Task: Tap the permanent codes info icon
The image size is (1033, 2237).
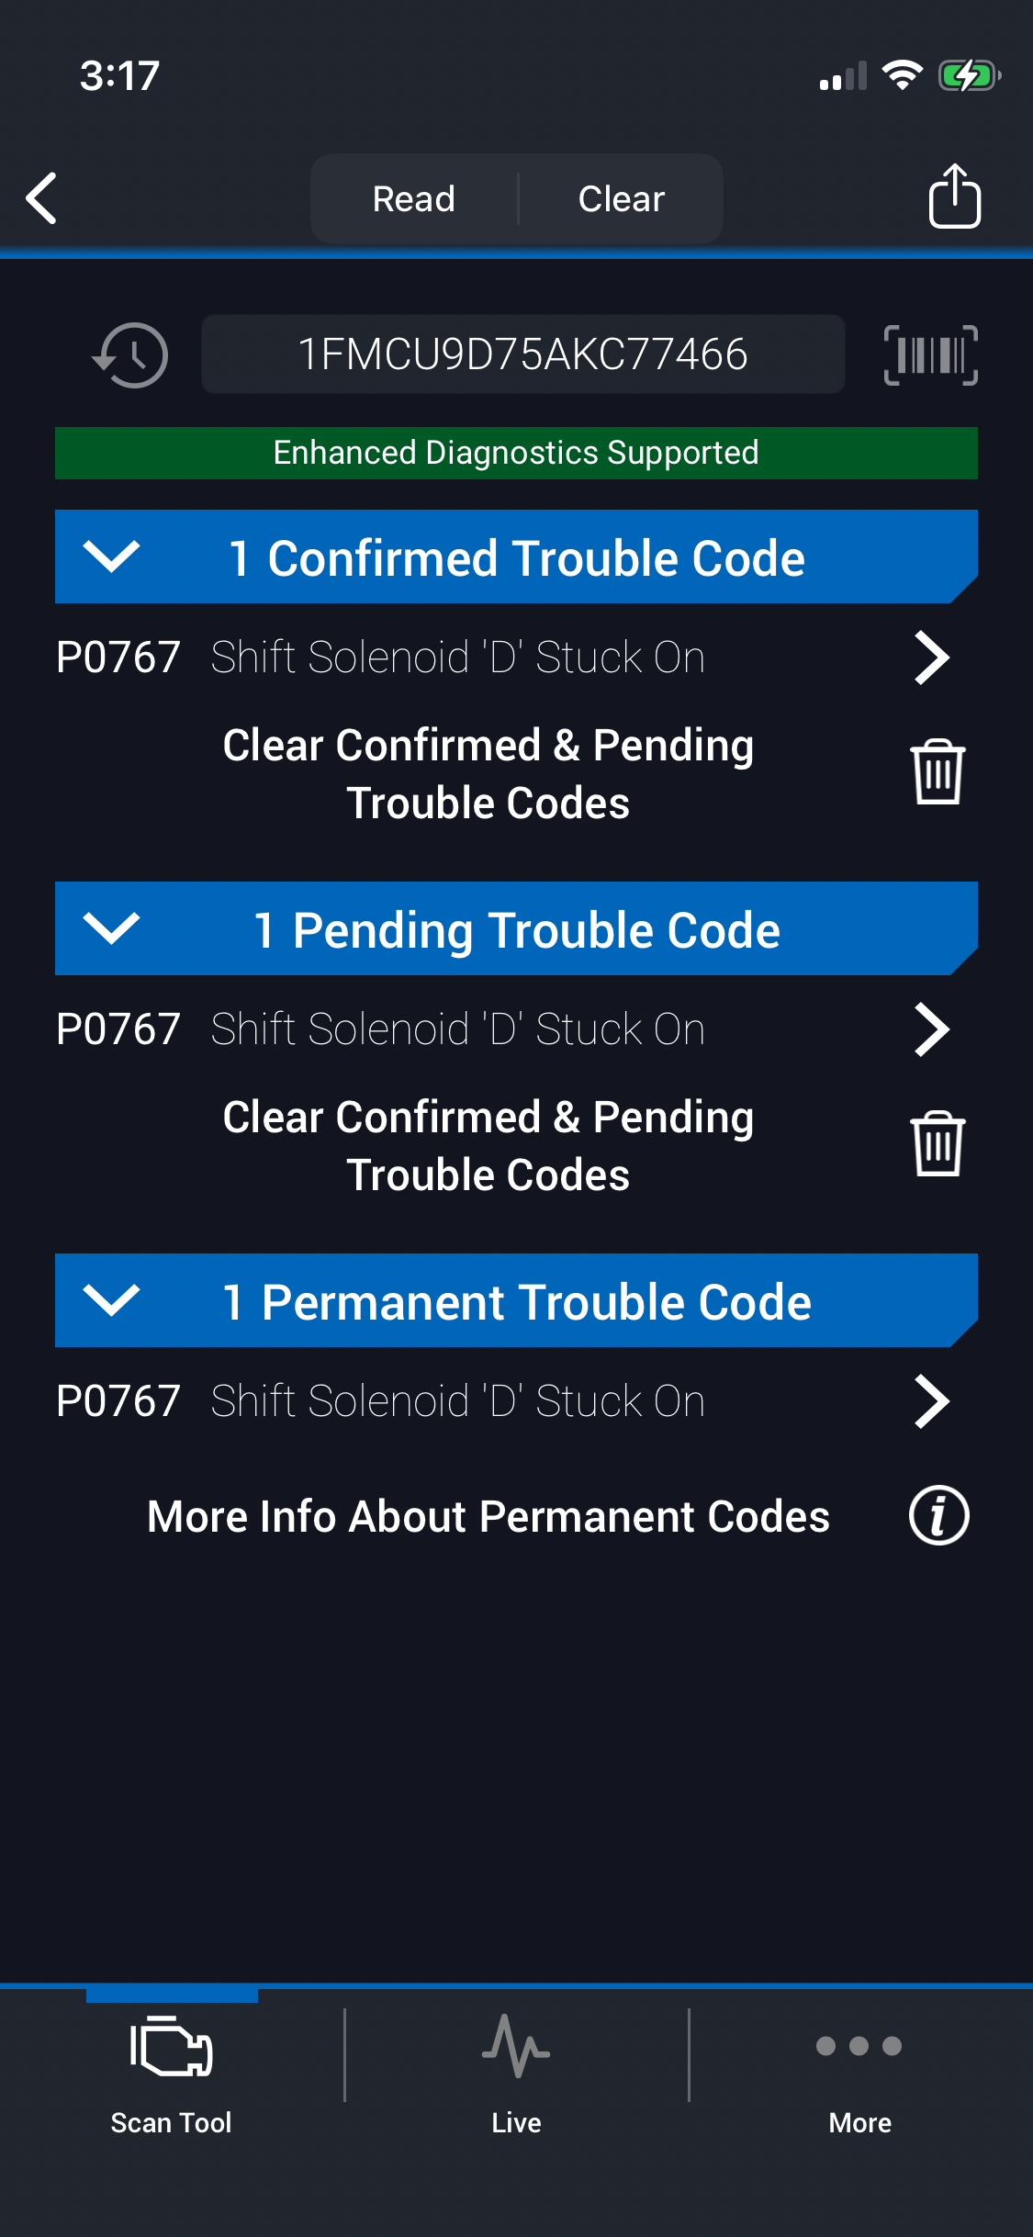Action: [938, 1515]
